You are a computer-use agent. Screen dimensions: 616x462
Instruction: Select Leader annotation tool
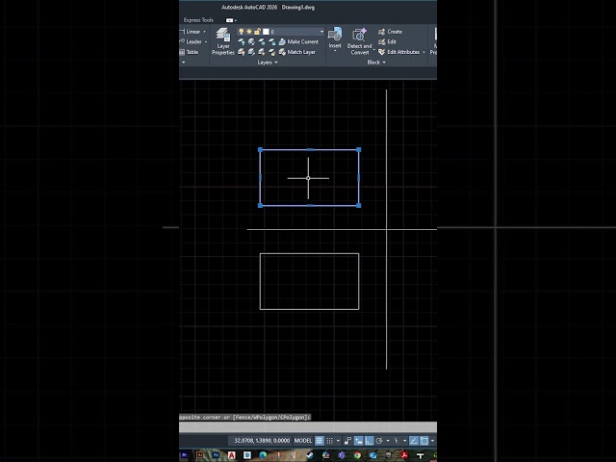click(191, 41)
